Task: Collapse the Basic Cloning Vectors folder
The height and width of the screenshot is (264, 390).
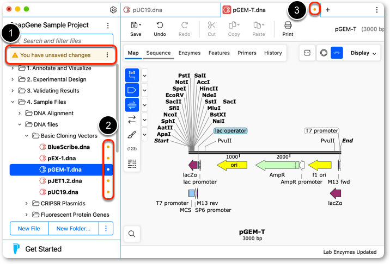Action: click(26, 136)
